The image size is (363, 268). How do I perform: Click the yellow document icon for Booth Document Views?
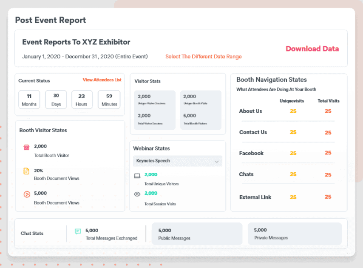(26, 172)
